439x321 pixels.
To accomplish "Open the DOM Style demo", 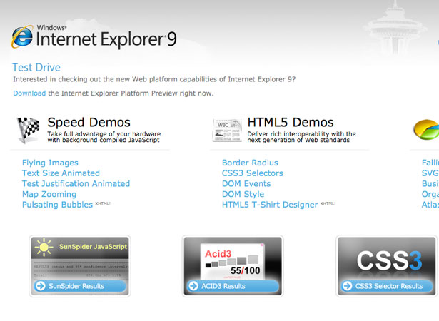I will point(243,194).
